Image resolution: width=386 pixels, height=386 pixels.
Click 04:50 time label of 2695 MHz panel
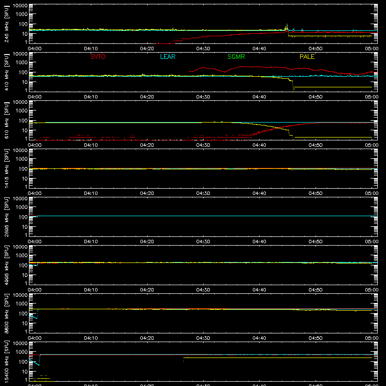coord(316,242)
